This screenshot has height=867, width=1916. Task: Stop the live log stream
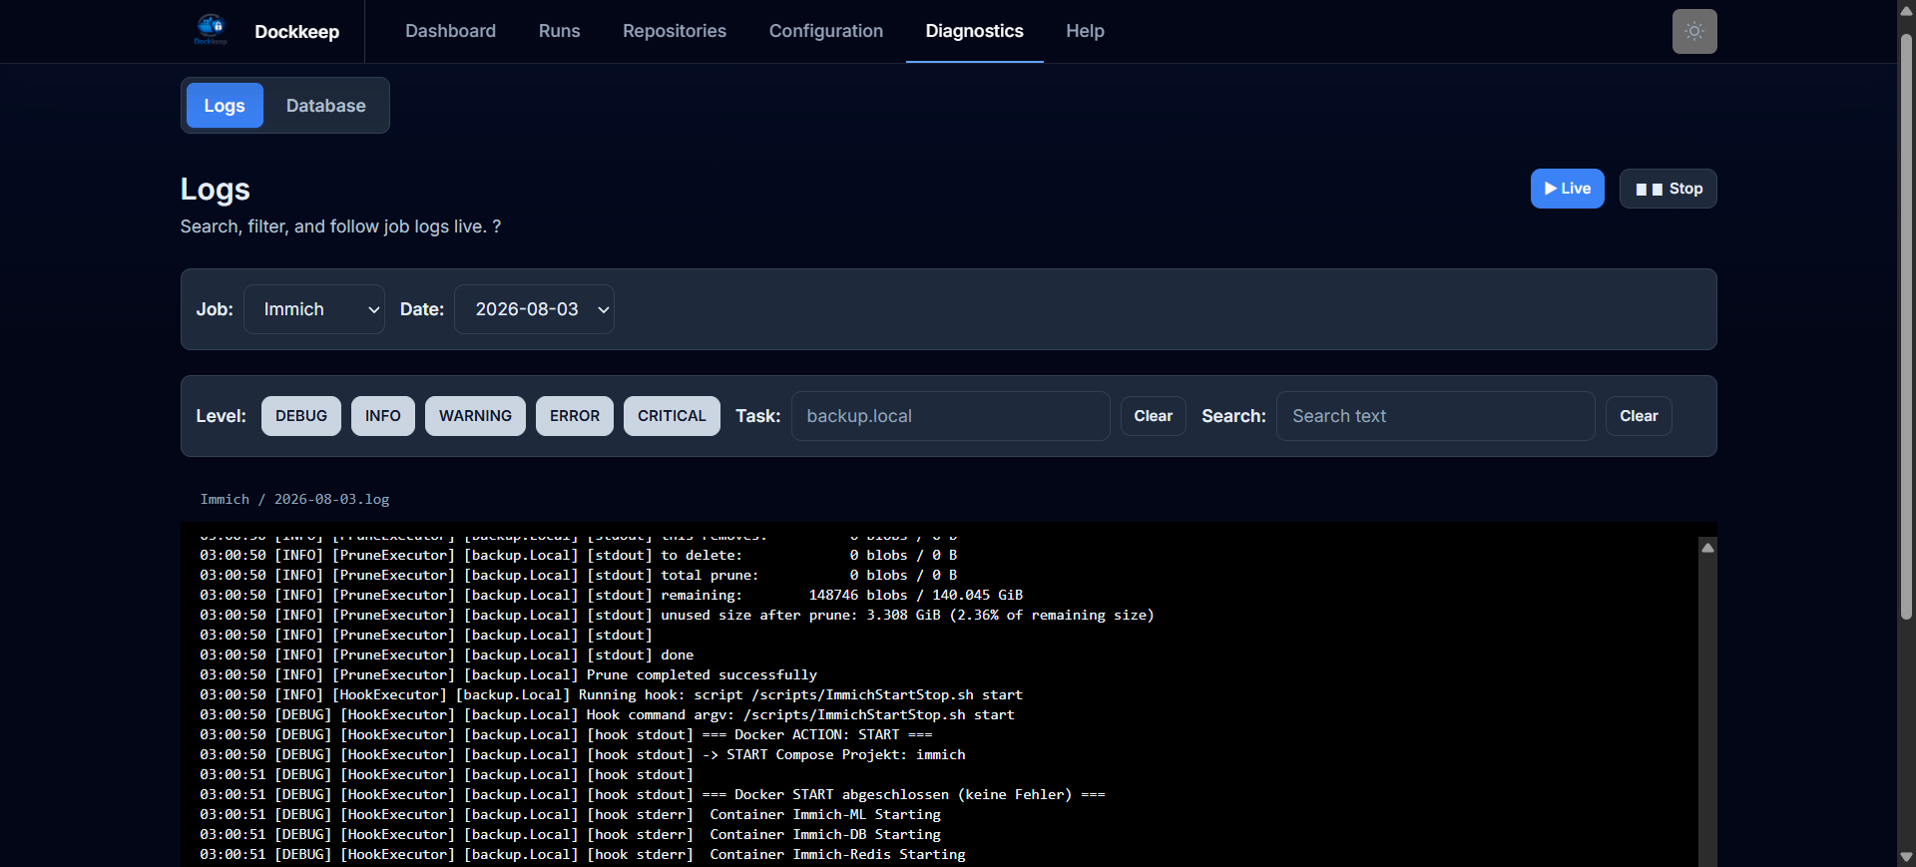coord(1668,189)
